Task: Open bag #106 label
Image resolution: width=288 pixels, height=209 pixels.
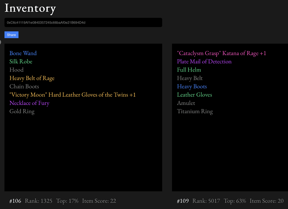Action: click(x=15, y=201)
